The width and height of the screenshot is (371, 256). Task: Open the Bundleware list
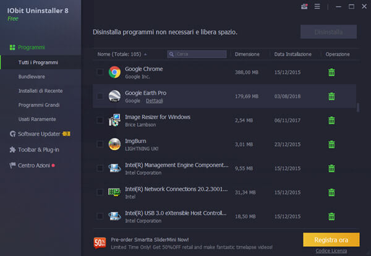pyautogui.click(x=32, y=77)
